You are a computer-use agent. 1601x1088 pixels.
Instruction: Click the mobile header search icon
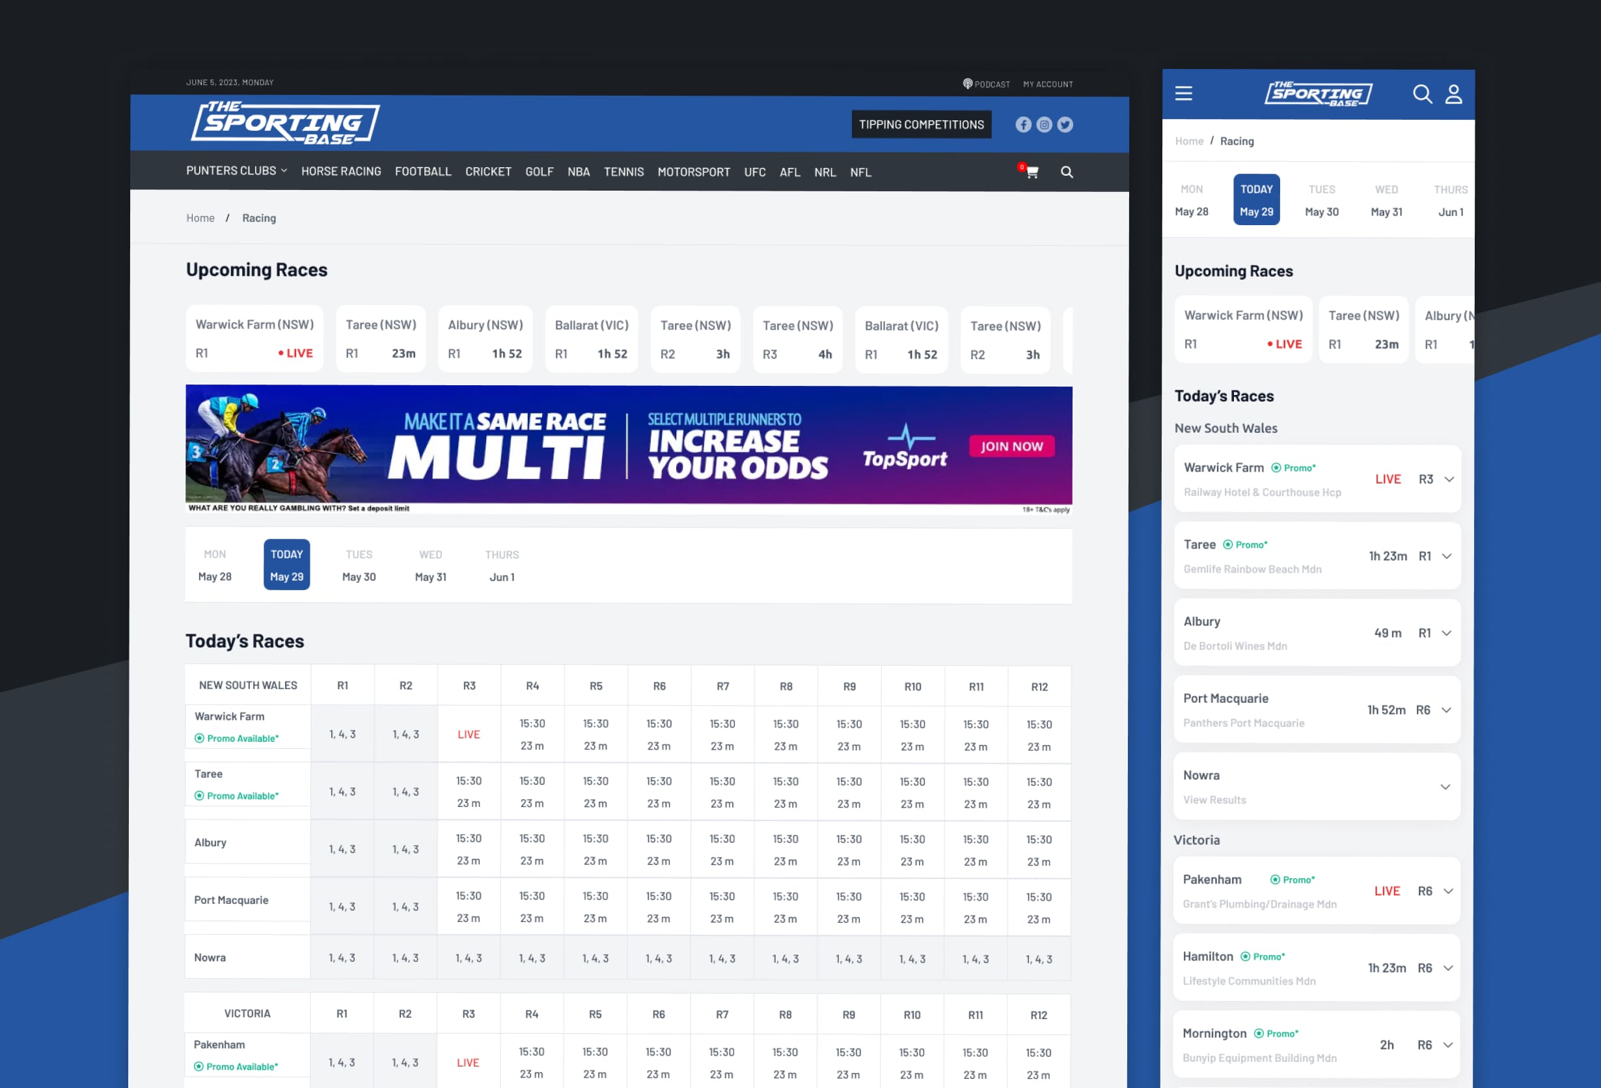point(1422,94)
